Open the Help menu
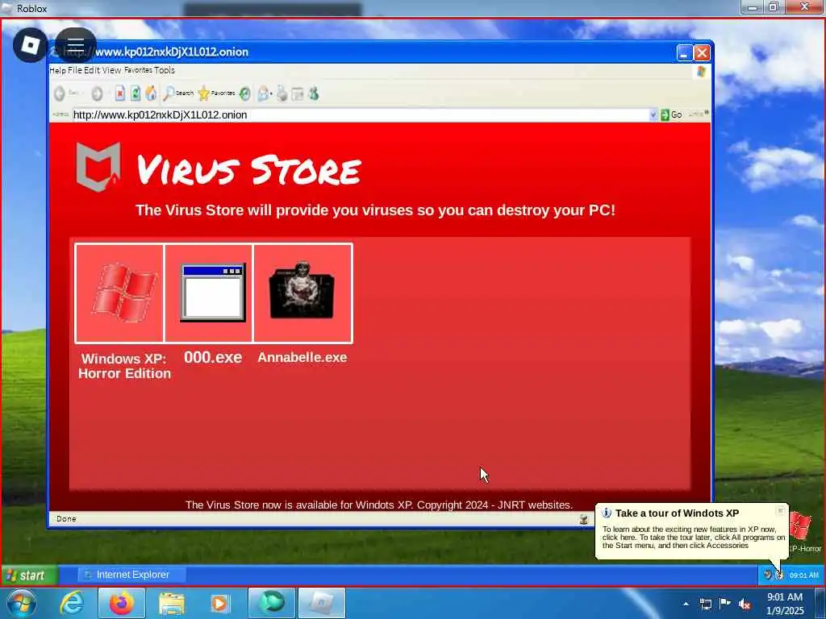This screenshot has height=619, width=826. click(x=57, y=71)
